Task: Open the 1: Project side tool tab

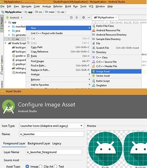Action: click(2, 24)
